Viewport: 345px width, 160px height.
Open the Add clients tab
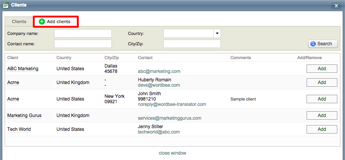coord(56,22)
